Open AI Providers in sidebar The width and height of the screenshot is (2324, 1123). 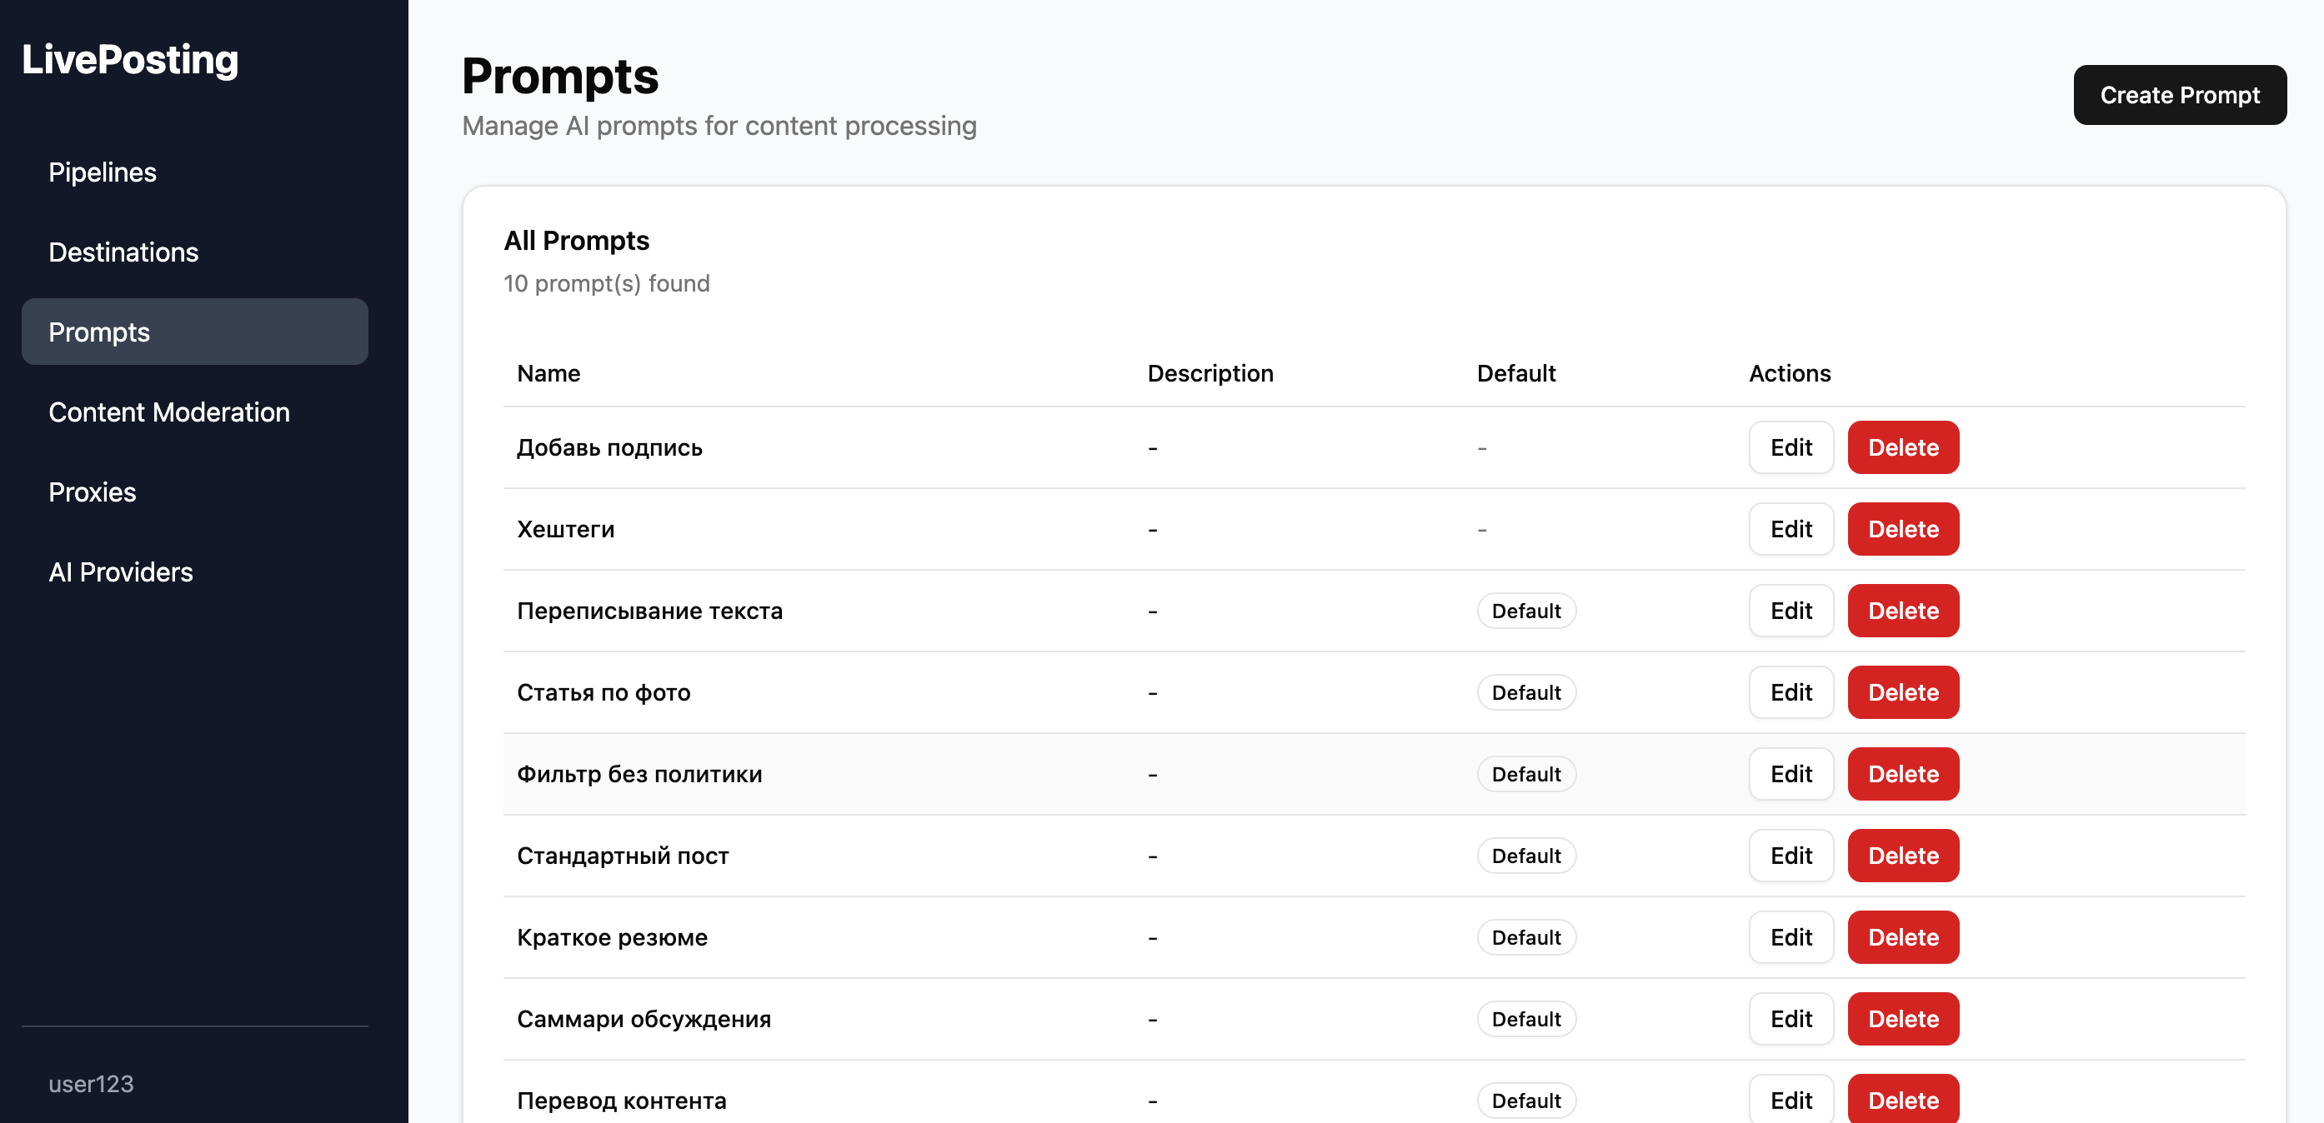tap(120, 571)
